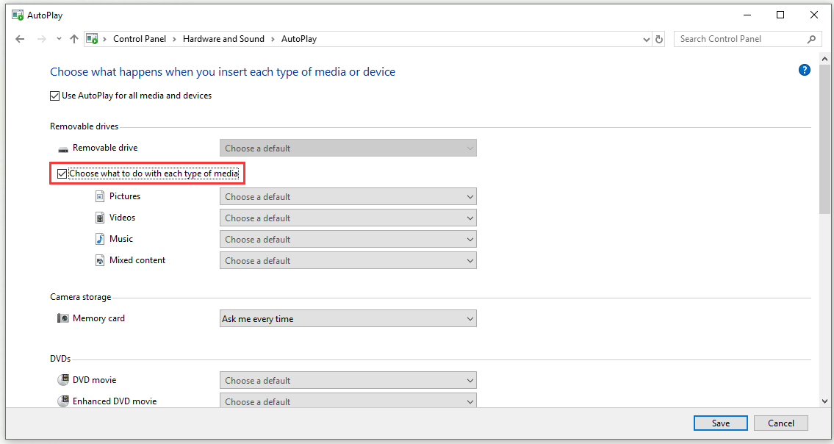Click the Mixed content icon
The image size is (834, 444).
click(x=100, y=259)
